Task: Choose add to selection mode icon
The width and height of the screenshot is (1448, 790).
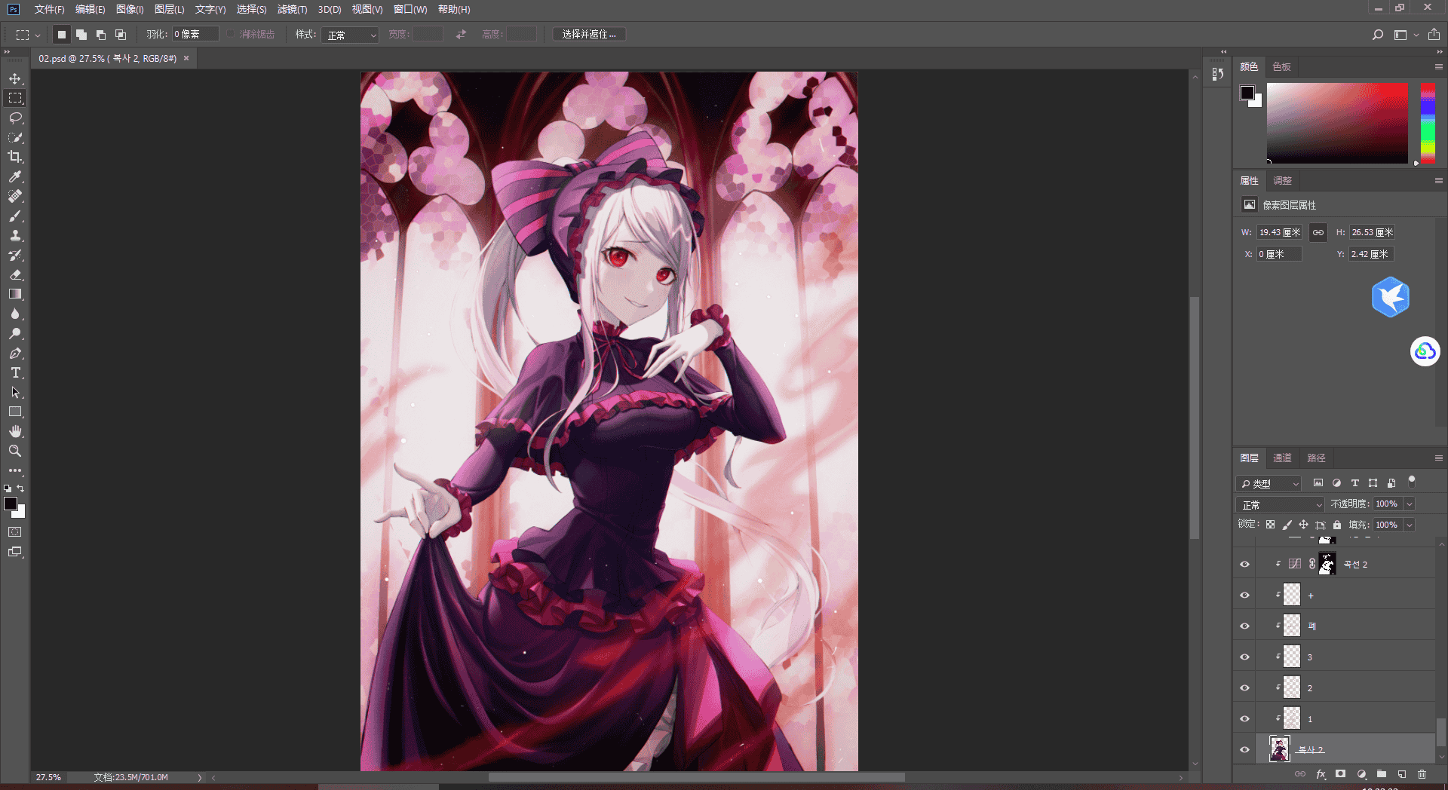Action: click(81, 35)
